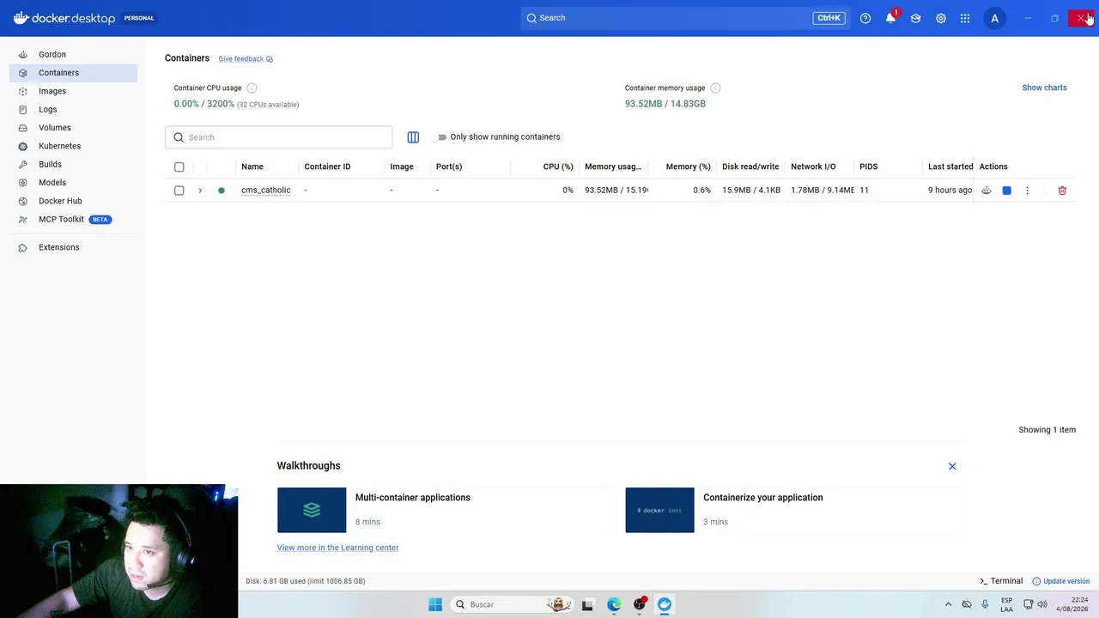Image resolution: width=1099 pixels, height=618 pixels.
Task: Open the Windows Start menu
Action: tap(435, 604)
